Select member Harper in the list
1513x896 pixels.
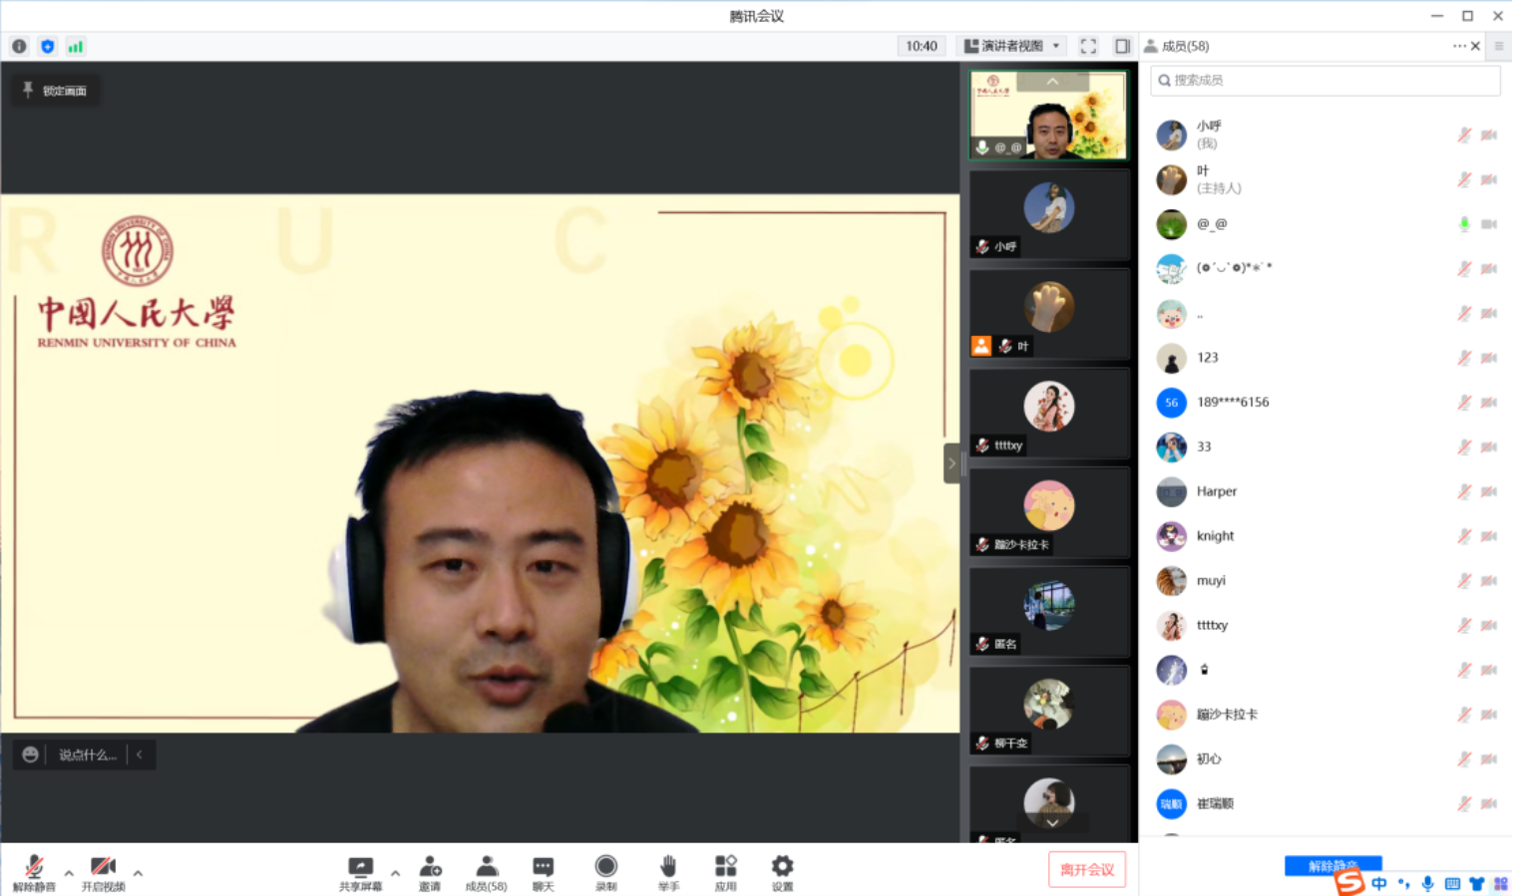coord(1217,491)
